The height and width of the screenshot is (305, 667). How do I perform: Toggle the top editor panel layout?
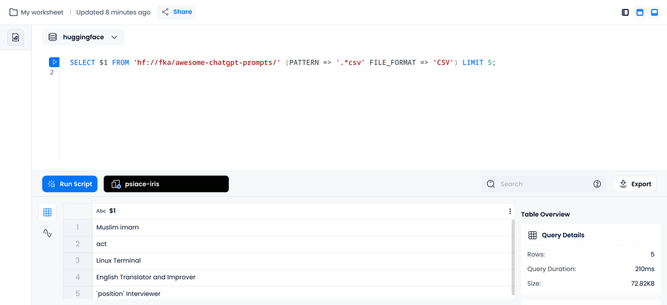click(x=640, y=12)
